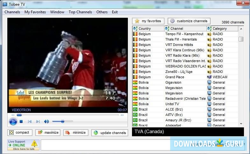Sort by the Category column header
Viewport: 250px width, 154px height.
coord(222,29)
